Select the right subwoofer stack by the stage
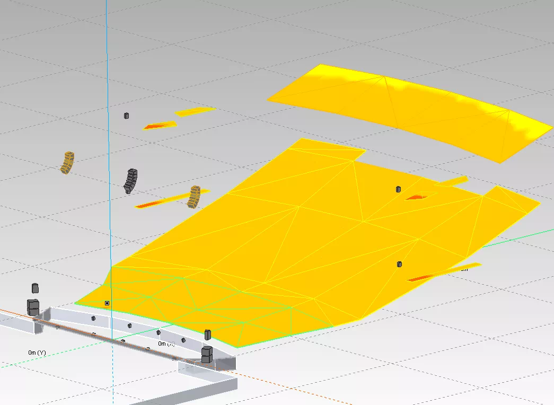554x405 pixels. (x=207, y=354)
